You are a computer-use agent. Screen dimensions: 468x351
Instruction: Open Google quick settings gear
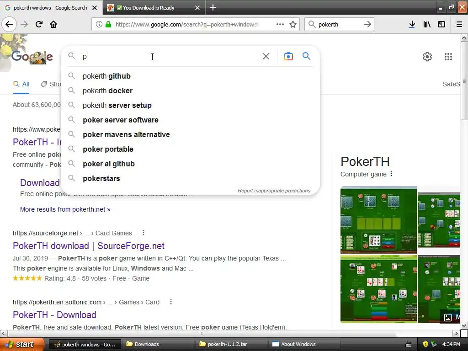pyautogui.click(x=427, y=56)
